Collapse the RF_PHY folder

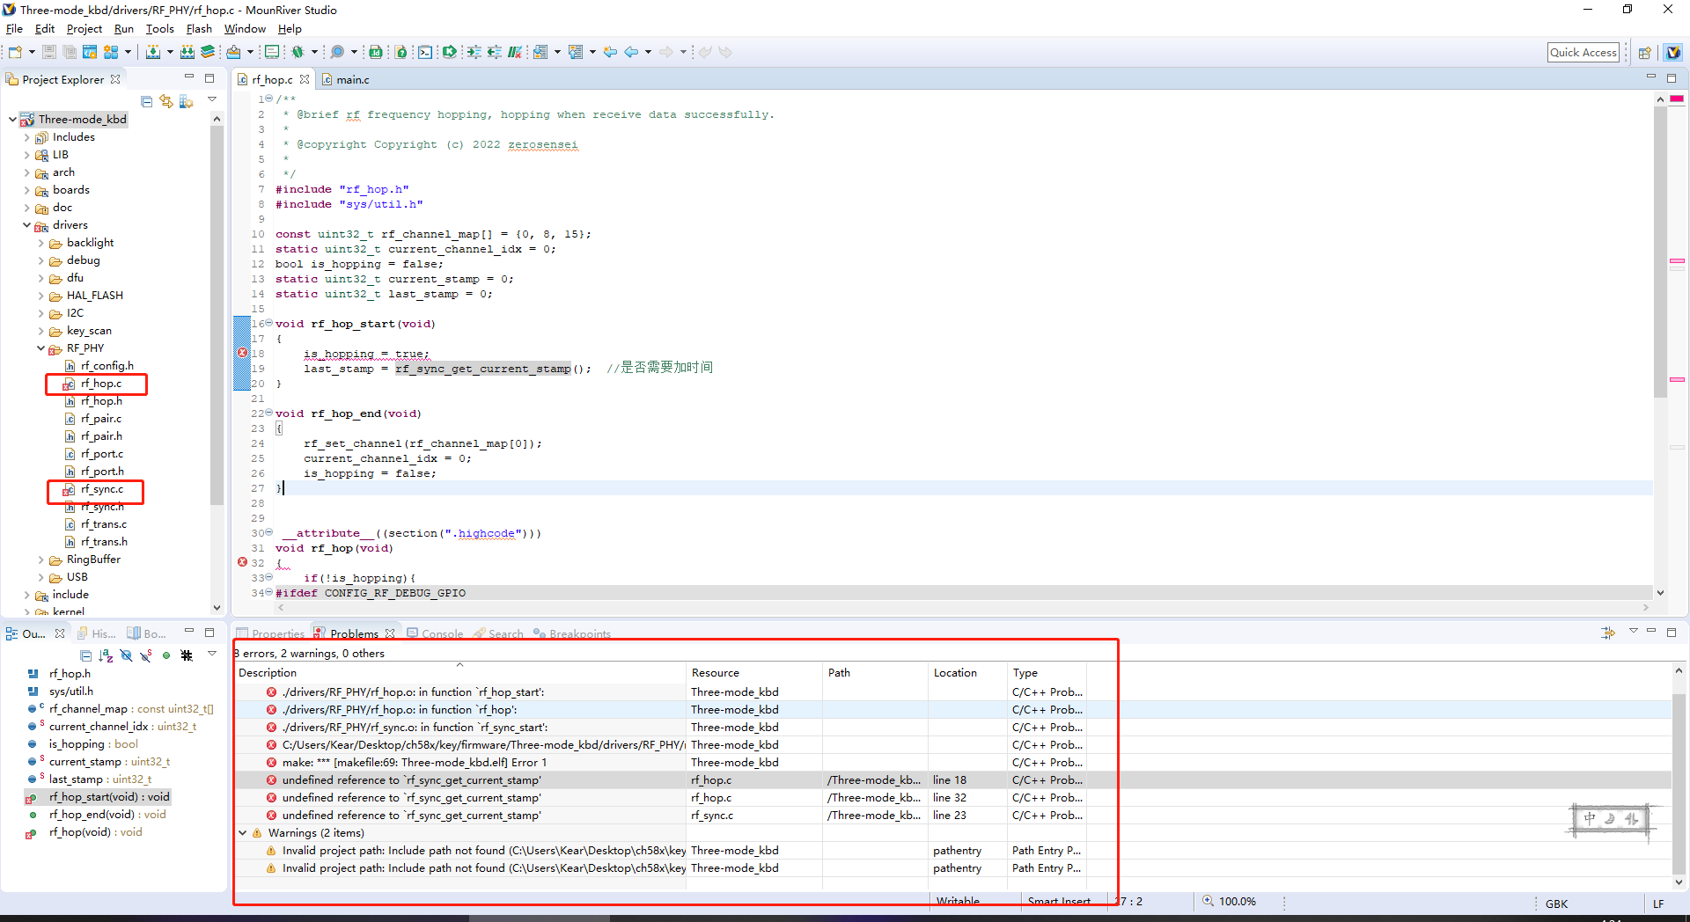(x=41, y=348)
